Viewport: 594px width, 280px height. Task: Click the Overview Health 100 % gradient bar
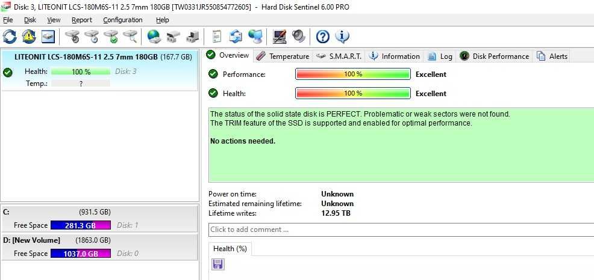click(x=352, y=93)
